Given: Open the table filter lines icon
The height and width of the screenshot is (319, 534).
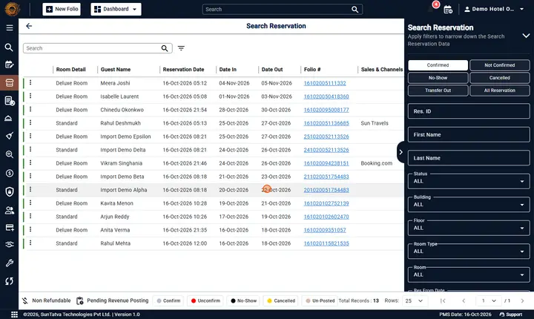Looking at the screenshot, I should coord(181,48).
